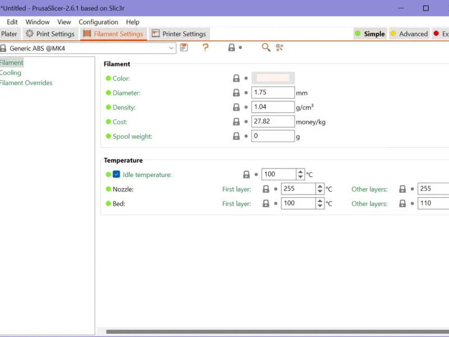Screen dimensions: 449x337
Task: Click Nozzle other layers temperature field
Action: coord(433,189)
